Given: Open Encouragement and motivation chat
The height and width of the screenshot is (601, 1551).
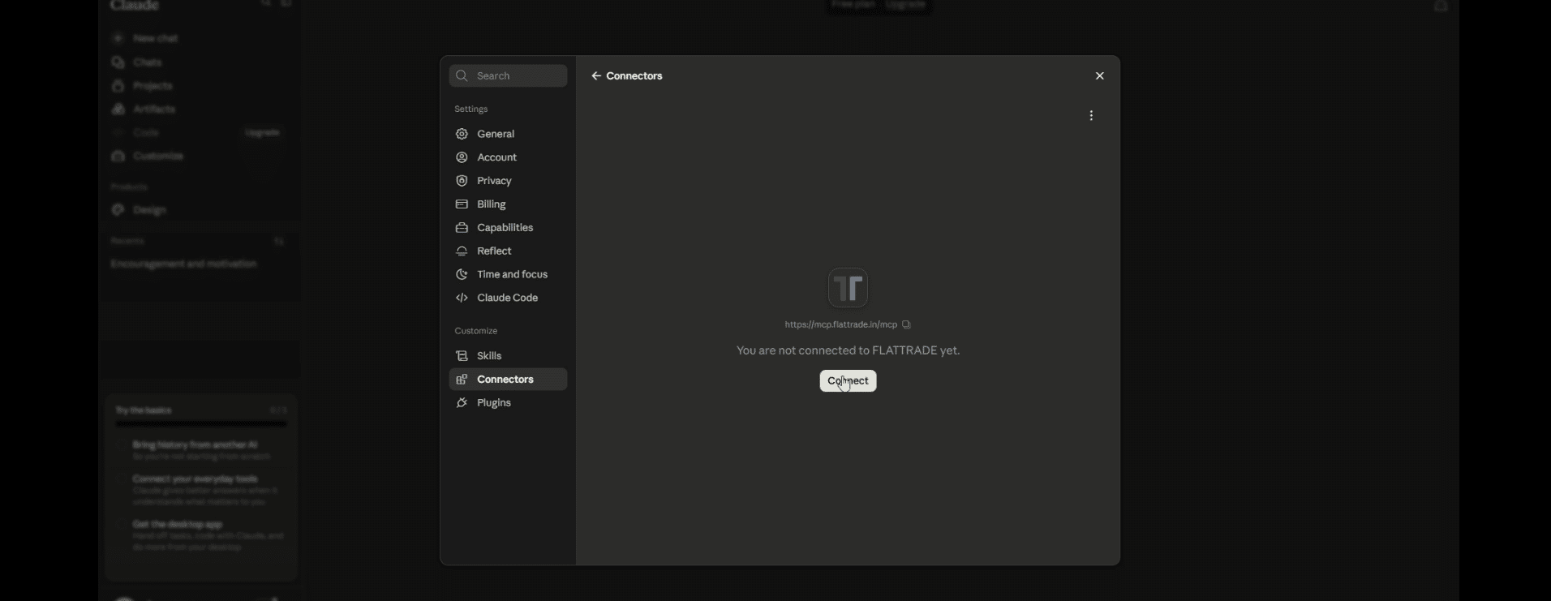Looking at the screenshot, I should 184,264.
